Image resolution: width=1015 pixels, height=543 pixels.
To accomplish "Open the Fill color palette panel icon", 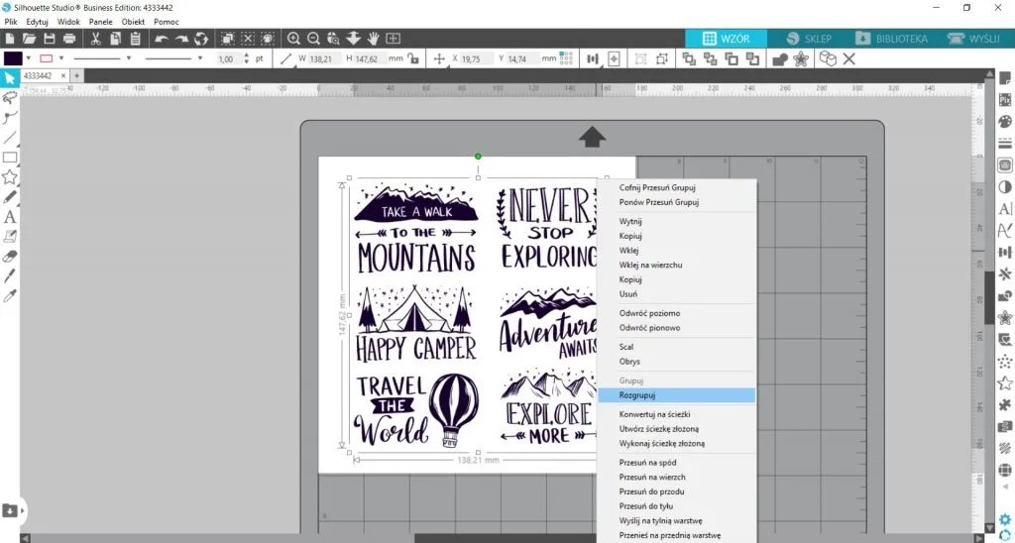I will click(1005, 122).
